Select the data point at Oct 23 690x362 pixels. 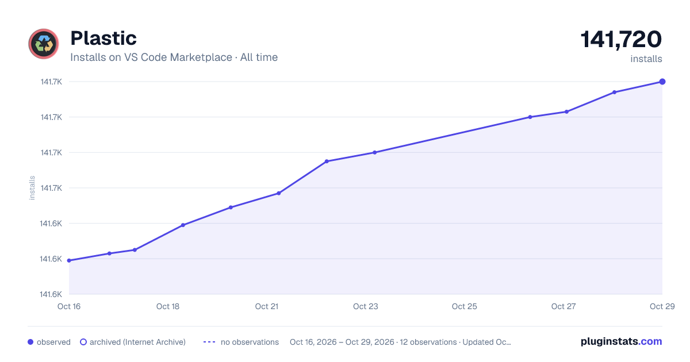point(374,152)
